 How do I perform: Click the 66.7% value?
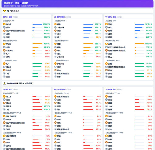pos(98,73)
